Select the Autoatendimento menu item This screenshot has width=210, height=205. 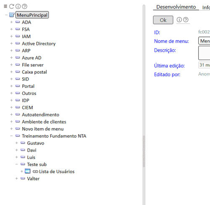point(41,115)
